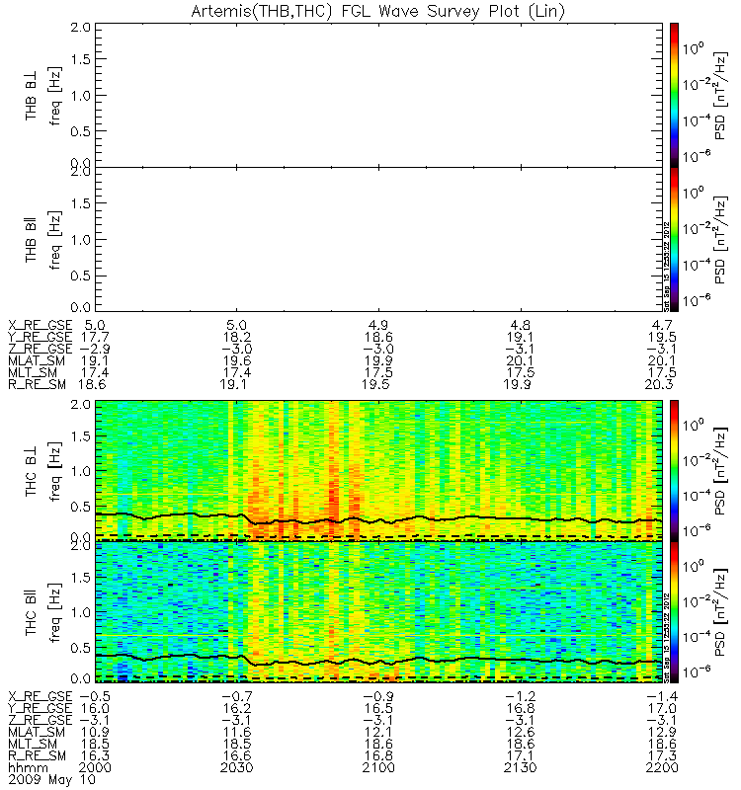
Task: Click R_RE_SM label in the upper THB table
Action: click(37, 384)
